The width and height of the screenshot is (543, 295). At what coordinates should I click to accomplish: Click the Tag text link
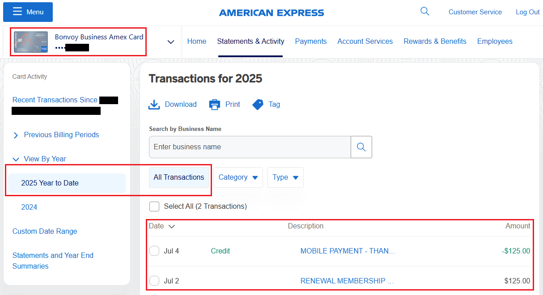[x=274, y=104]
